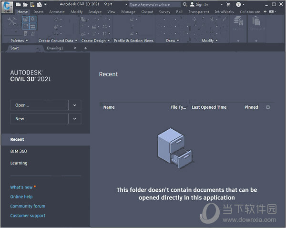Expand the arrow below the Clipboard panel
Screen dimensions: 286x228
point(256,41)
